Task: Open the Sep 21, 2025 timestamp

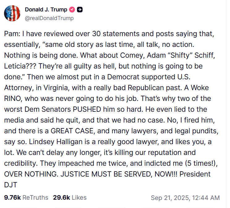Action: (x=185, y=198)
